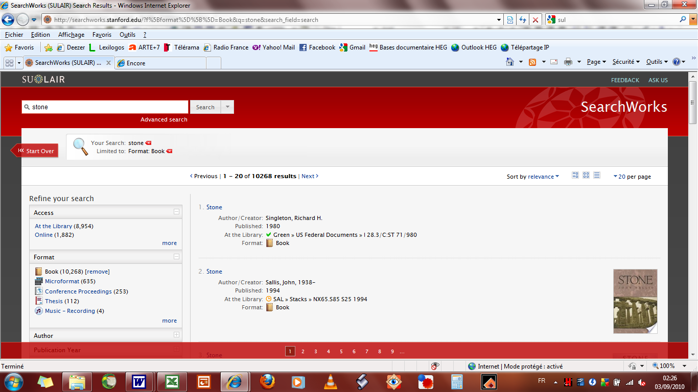The width and height of the screenshot is (698, 392).
Task: Open the Edition menu
Action: click(40, 35)
